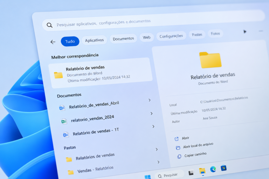This screenshot has width=269, height=179.
Task: Click the taskbar Pesquisar search box
Action: coord(169,175)
